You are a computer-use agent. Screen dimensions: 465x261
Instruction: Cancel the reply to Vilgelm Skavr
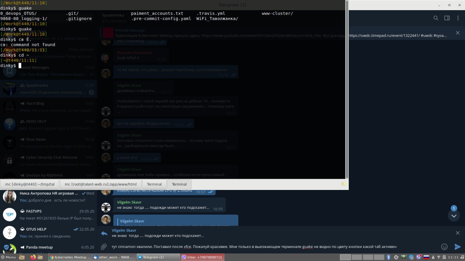click(458, 233)
